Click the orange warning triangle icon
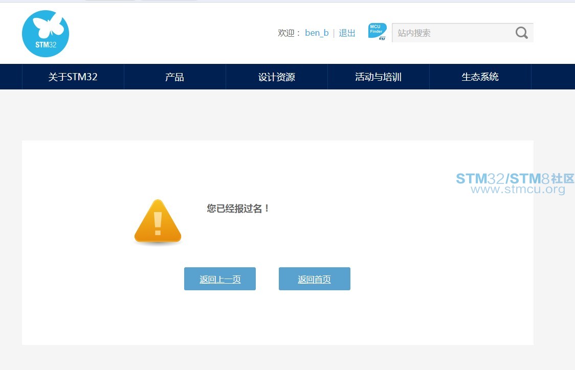This screenshot has width=575, height=370. click(x=158, y=221)
